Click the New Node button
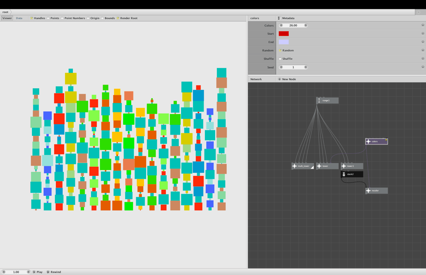This screenshot has width=426, height=275. [287, 79]
